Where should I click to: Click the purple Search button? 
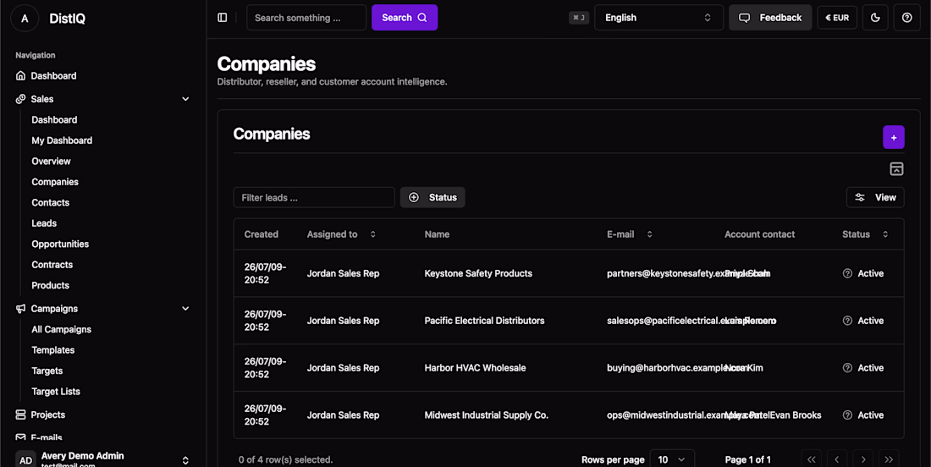[x=405, y=18]
